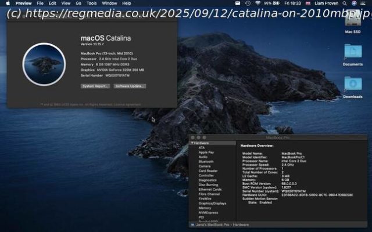Screen dimensions: 372x232
Task: Select NVMExpress in the hardware list
Action: (208, 213)
